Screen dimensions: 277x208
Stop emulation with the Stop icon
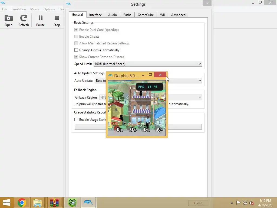(57, 18)
